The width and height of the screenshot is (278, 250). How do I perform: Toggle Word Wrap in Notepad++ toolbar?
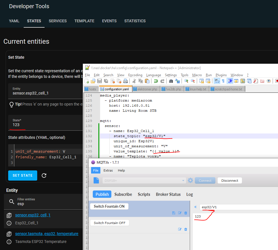point(217,81)
